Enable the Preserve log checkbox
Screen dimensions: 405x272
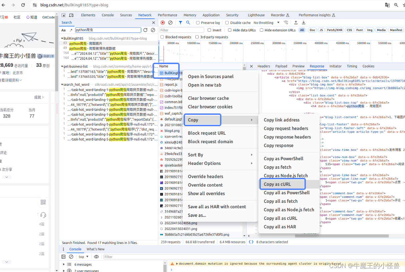pyautogui.click(x=198, y=23)
